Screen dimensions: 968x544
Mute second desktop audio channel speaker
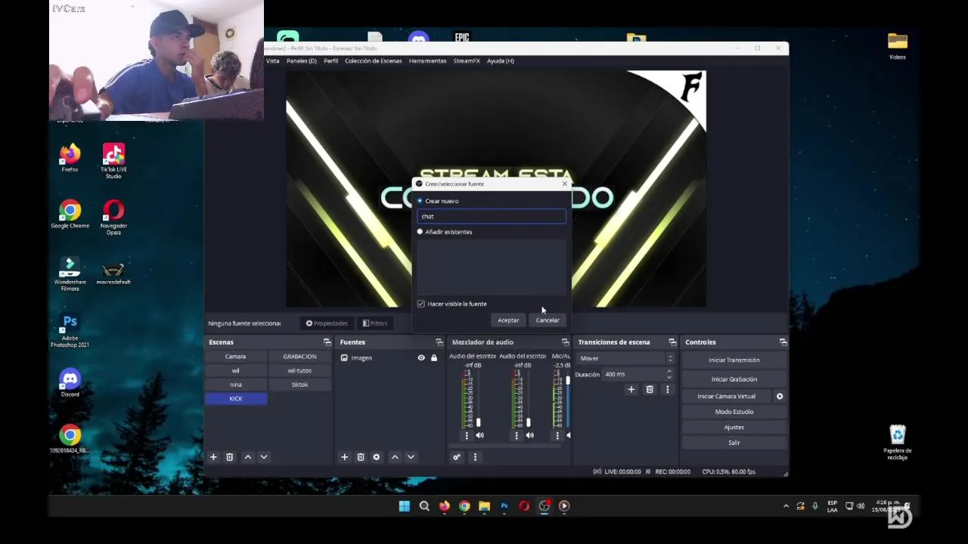coord(529,435)
